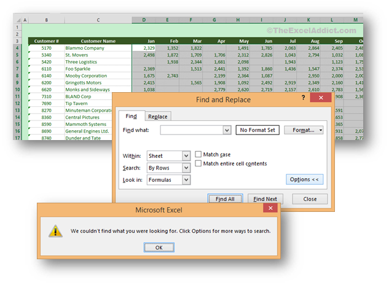The image size is (389, 285).
Task: Select column header H
Action: tap(238, 20)
